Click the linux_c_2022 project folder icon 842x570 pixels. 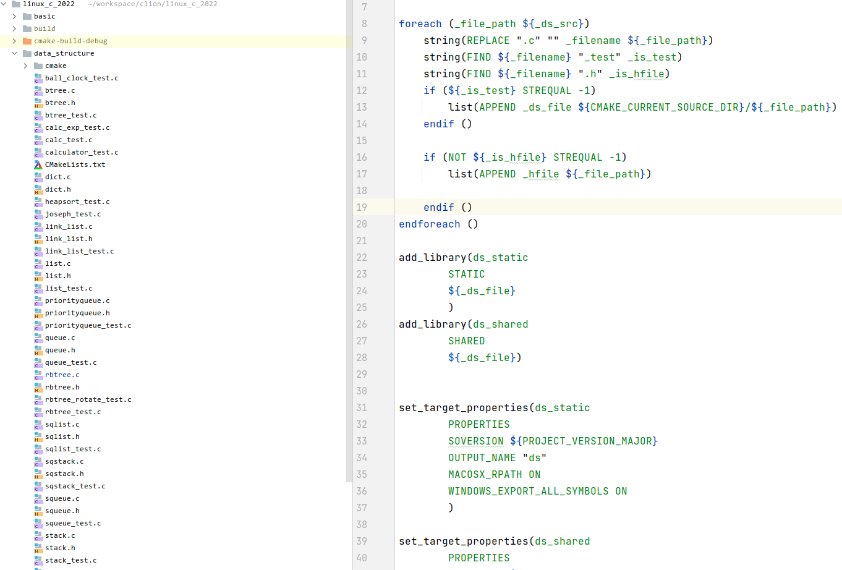tap(16, 4)
